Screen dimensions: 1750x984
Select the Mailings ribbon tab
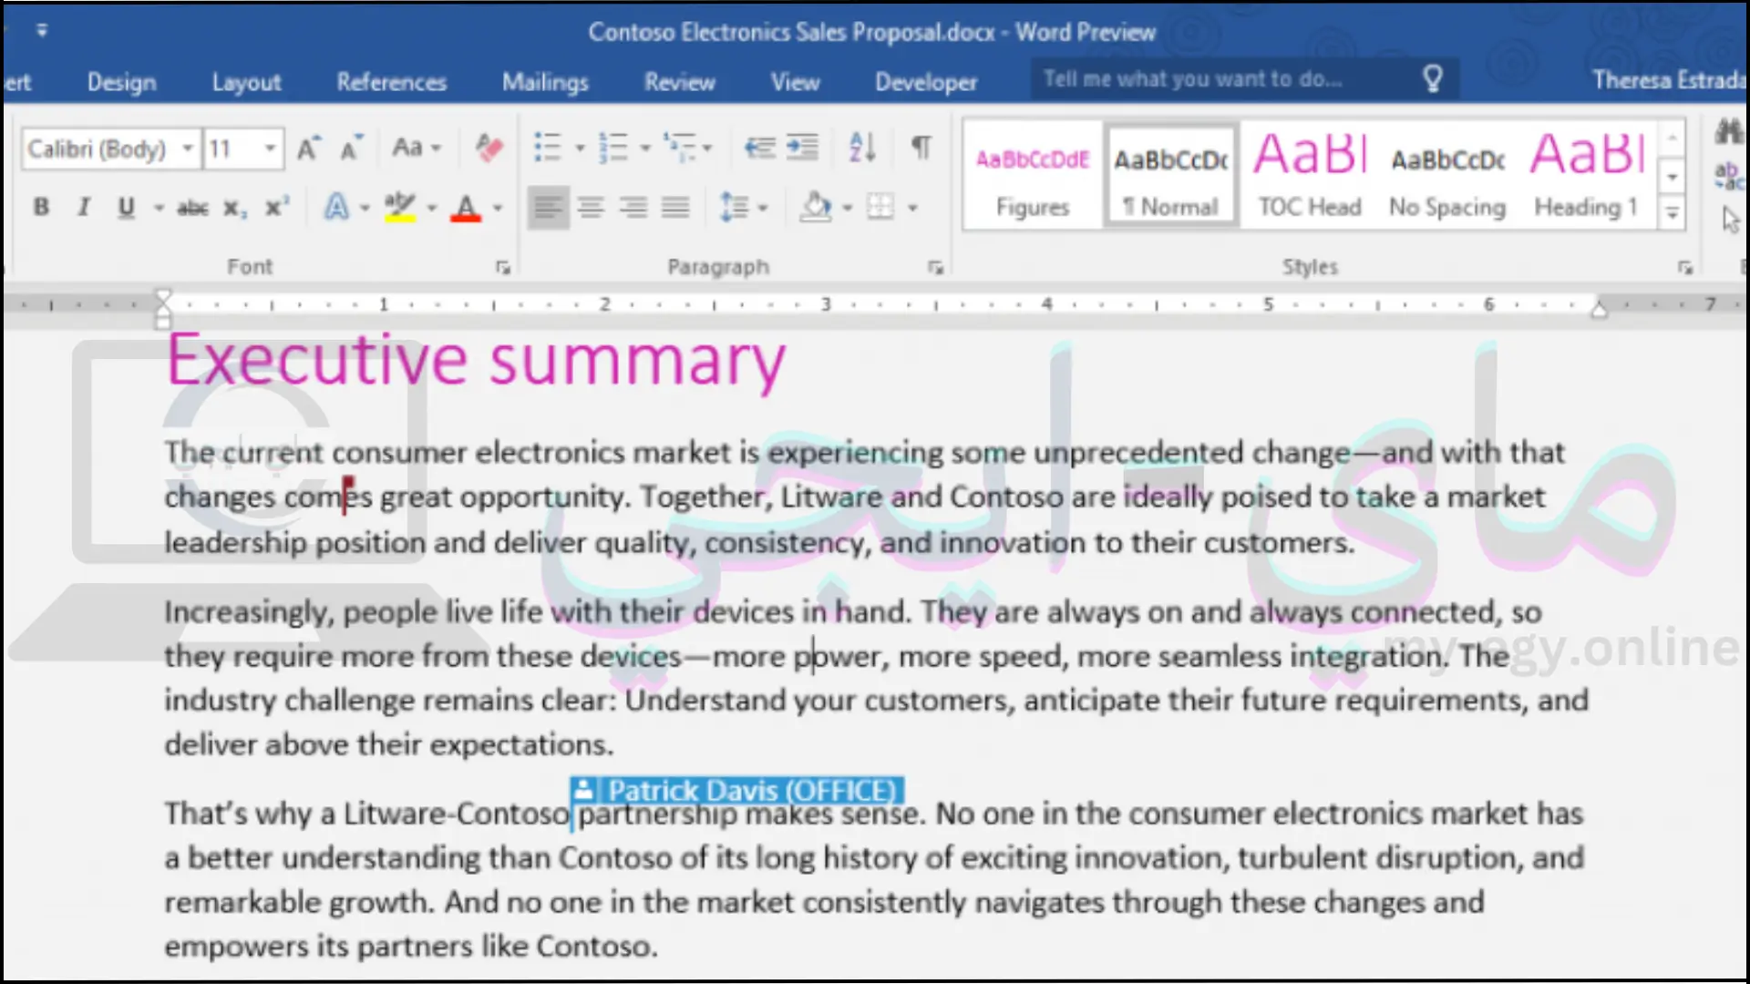pos(544,82)
